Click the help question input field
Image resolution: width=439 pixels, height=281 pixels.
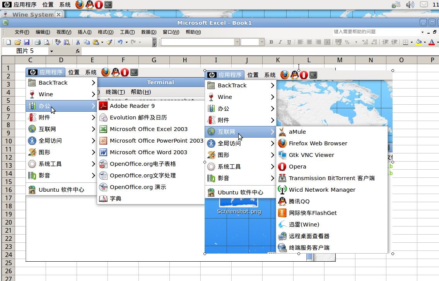pos(376,32)
